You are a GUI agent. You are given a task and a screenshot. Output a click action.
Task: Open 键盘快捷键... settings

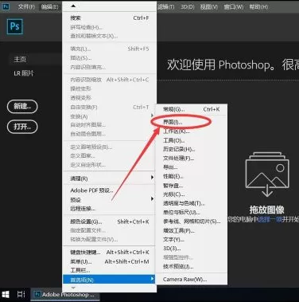(x=109, y=253)
